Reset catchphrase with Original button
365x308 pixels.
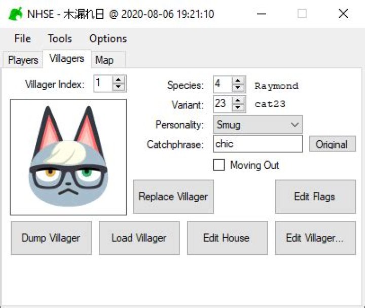tap(333, 144)
